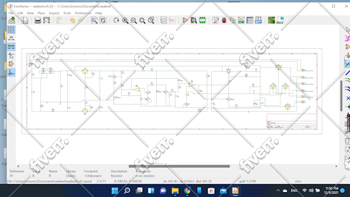Click the horizontal scrollbar left arrow
350x197 pixels.
(18, 166)
